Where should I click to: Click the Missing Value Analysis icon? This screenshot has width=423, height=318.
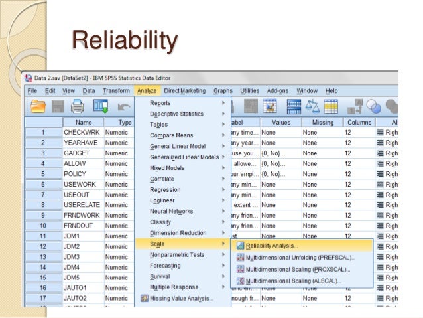coord(145,298)
